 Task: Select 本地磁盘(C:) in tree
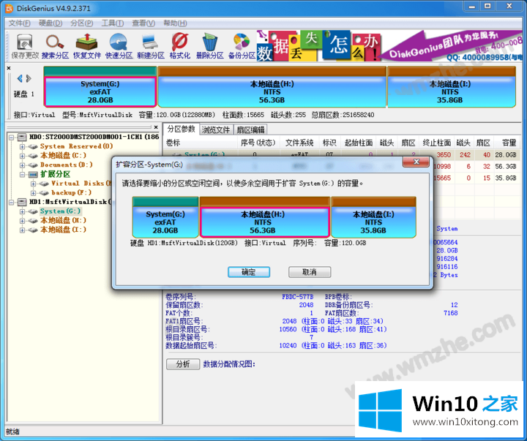(x=63, y=156)
